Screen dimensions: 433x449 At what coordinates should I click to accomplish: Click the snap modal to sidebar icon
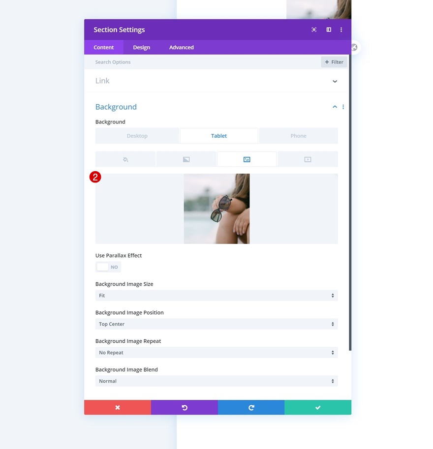[x=329, y=30]
